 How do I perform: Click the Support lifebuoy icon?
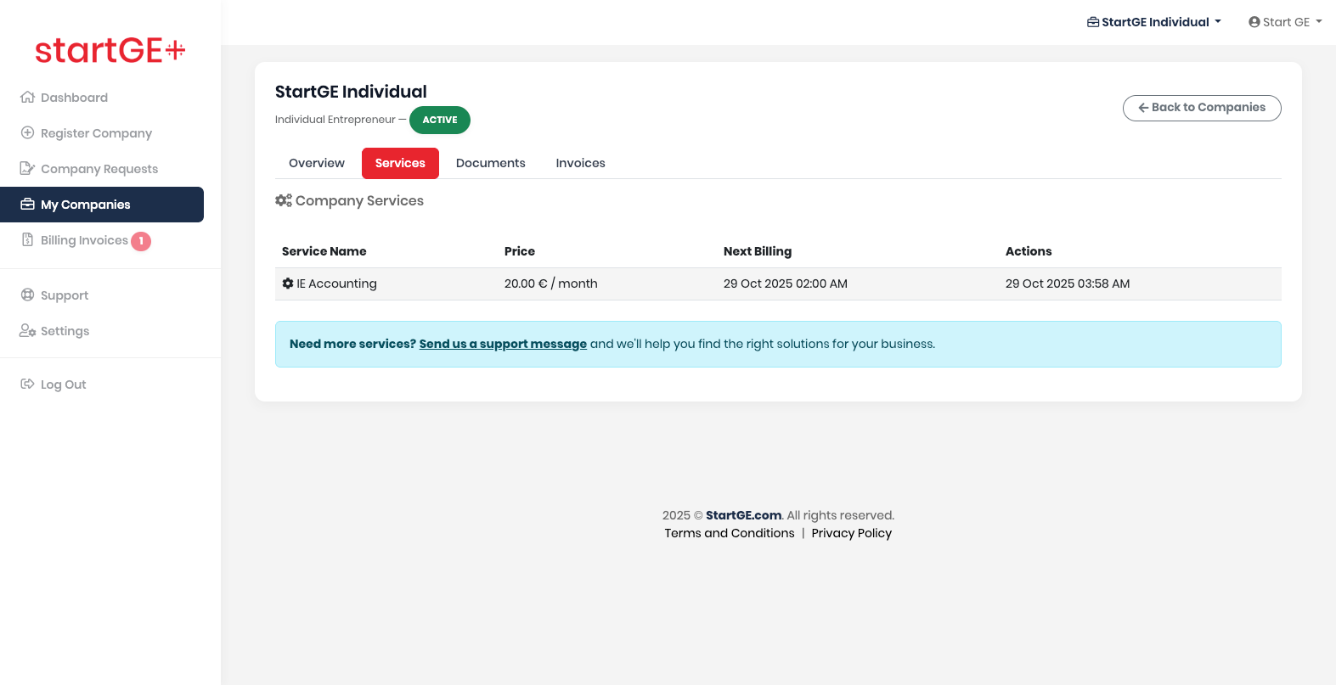click(27, 295)
